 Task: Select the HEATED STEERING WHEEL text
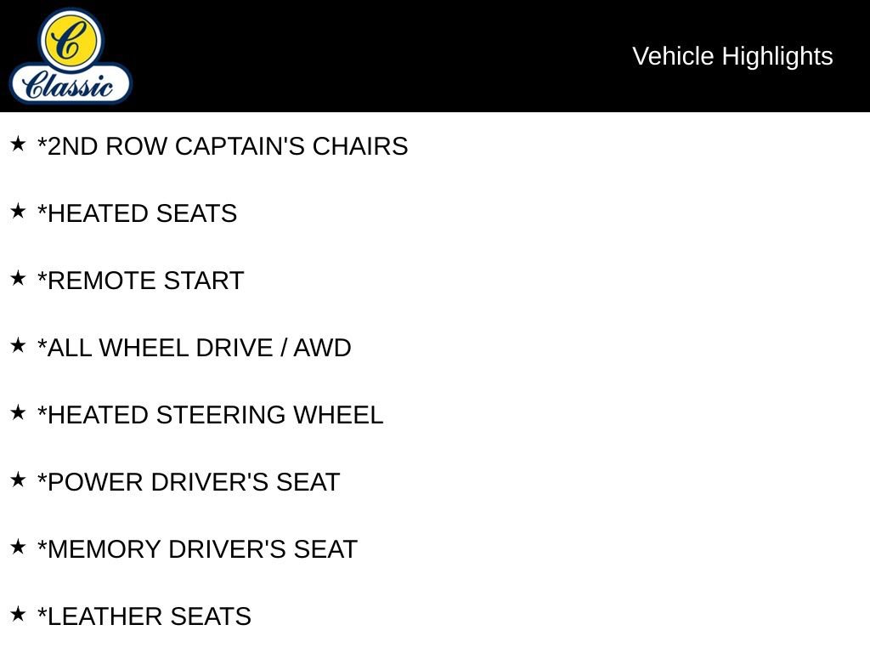point(211,415)
